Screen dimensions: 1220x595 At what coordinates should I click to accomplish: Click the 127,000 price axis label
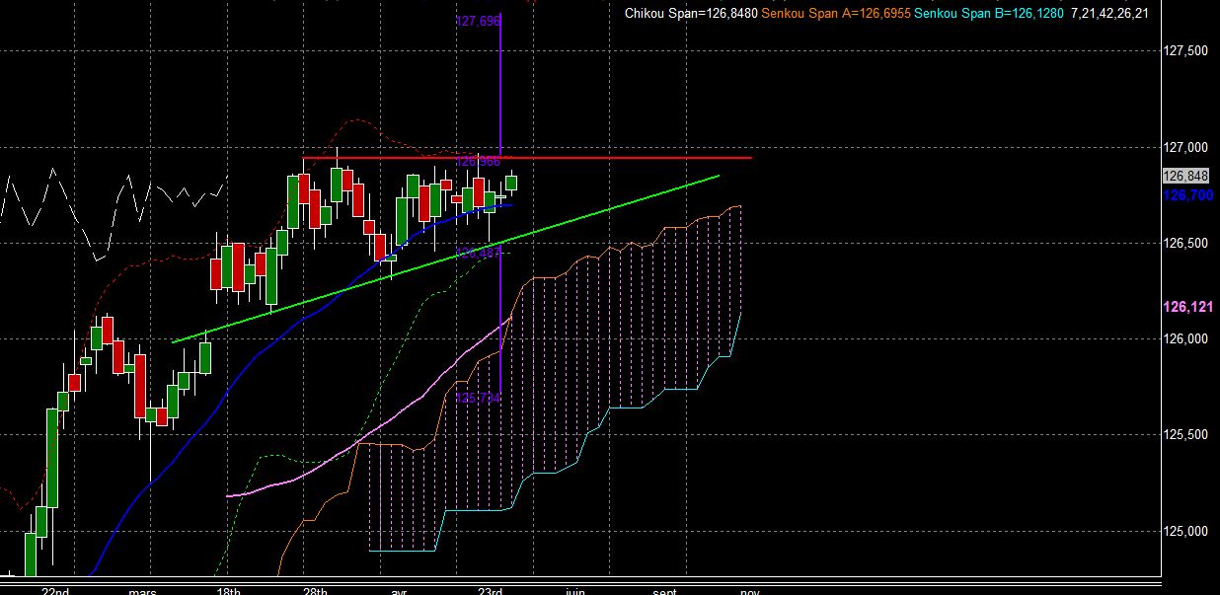click(1186, 147)
